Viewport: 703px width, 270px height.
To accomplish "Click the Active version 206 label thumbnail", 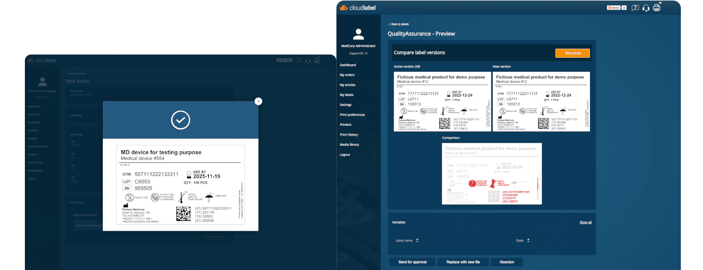I will (442, 101).
